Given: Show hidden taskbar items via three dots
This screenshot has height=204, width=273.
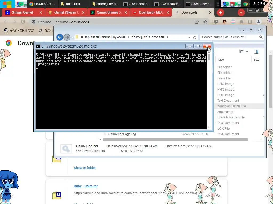Looking at the screenshot, I should point(218,4).
